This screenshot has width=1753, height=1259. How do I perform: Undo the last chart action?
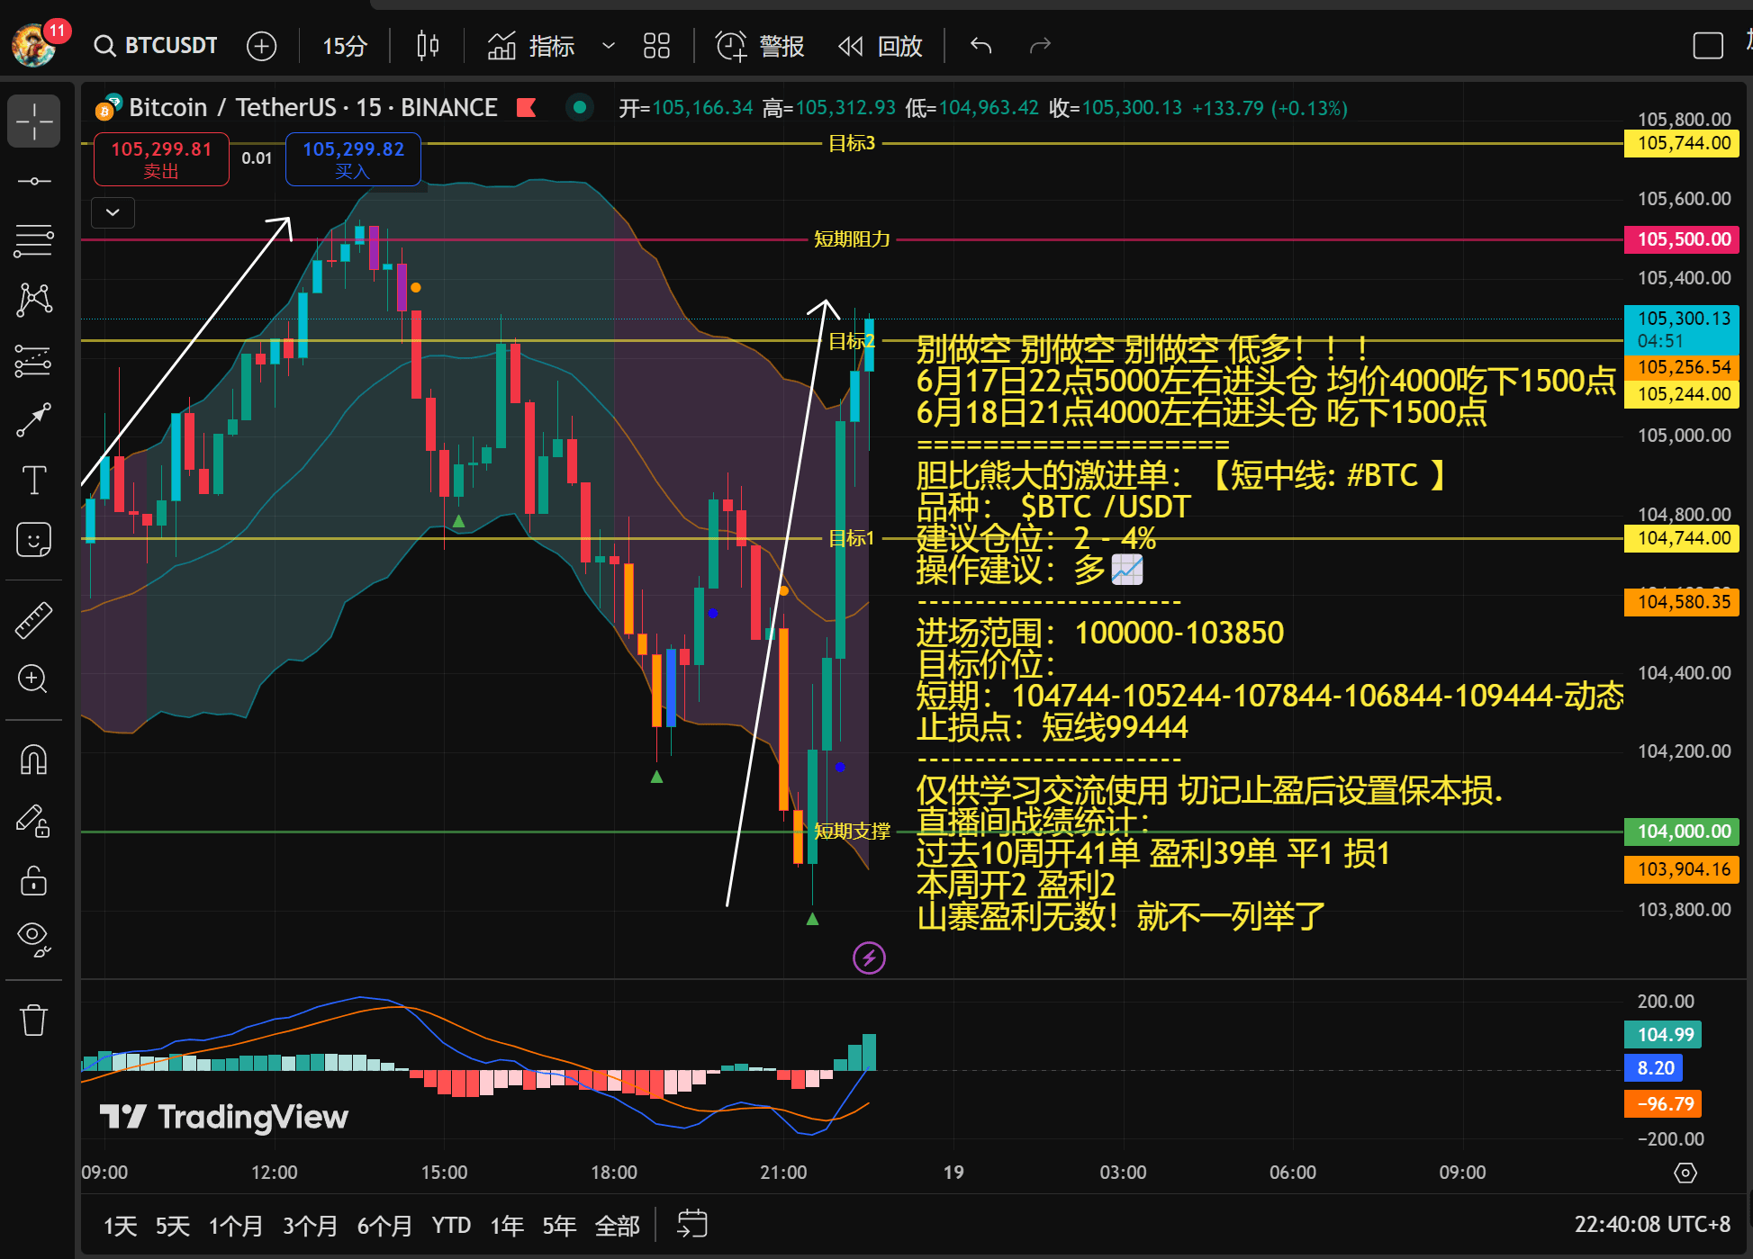(981, 46)
